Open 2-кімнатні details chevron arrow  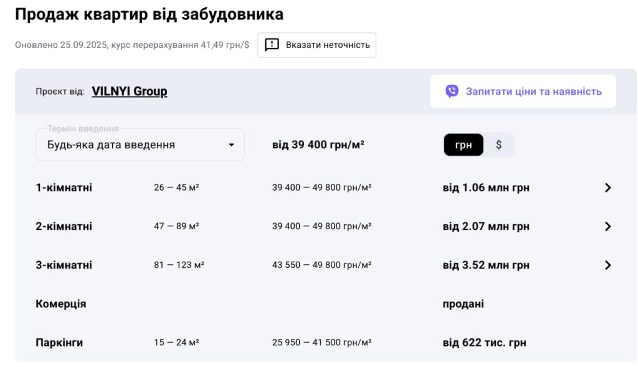pos(608,226)
